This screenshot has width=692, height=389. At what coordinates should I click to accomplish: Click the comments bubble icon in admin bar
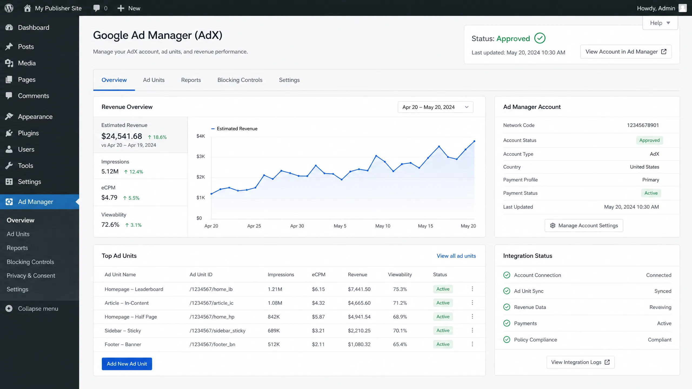click(97, 8)
